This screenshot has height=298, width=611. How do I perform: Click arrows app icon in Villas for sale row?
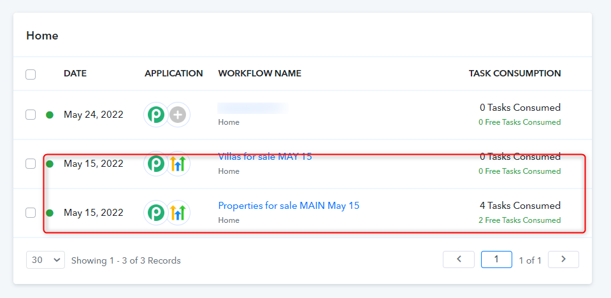click(178, 164)
